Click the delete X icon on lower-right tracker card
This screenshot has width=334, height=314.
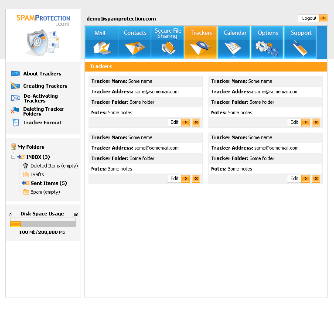point(316,178)
